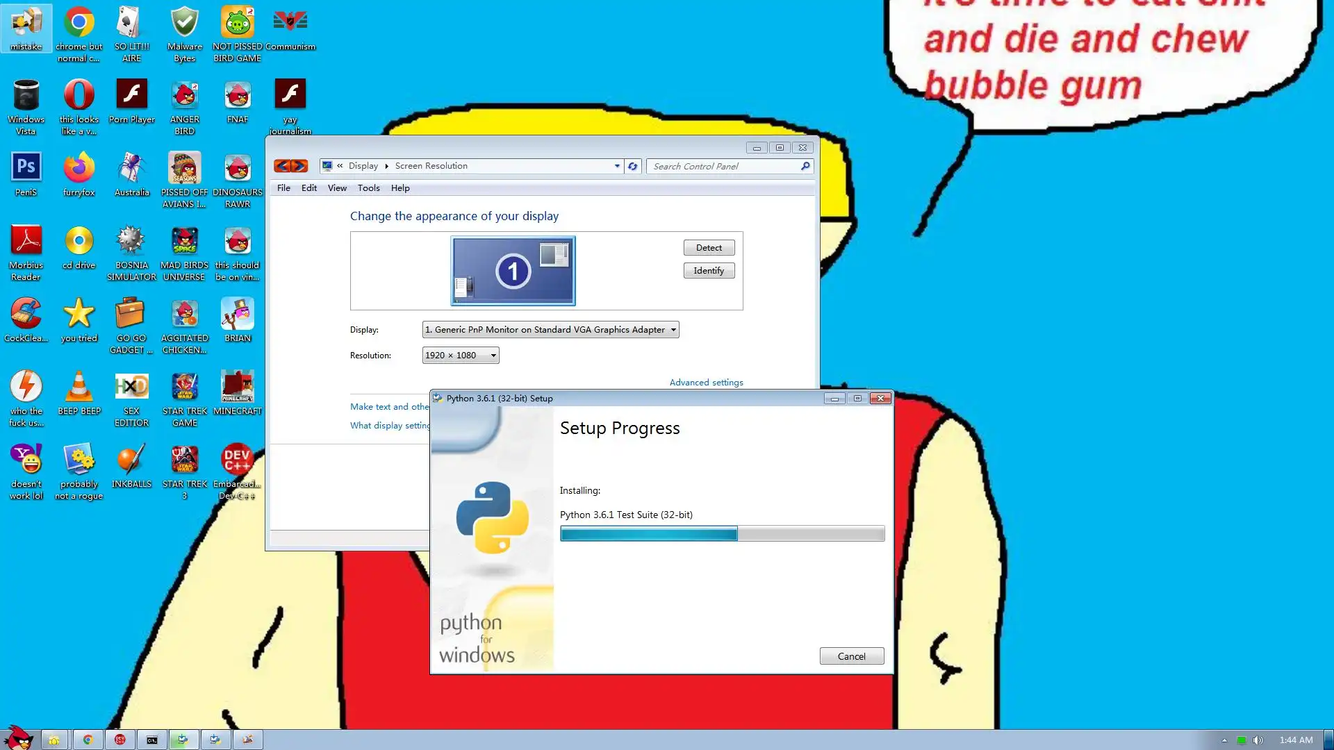The width and height of the screenshot is (1334, 750).
Task: Open the View menu
Action: pos(337,188)
